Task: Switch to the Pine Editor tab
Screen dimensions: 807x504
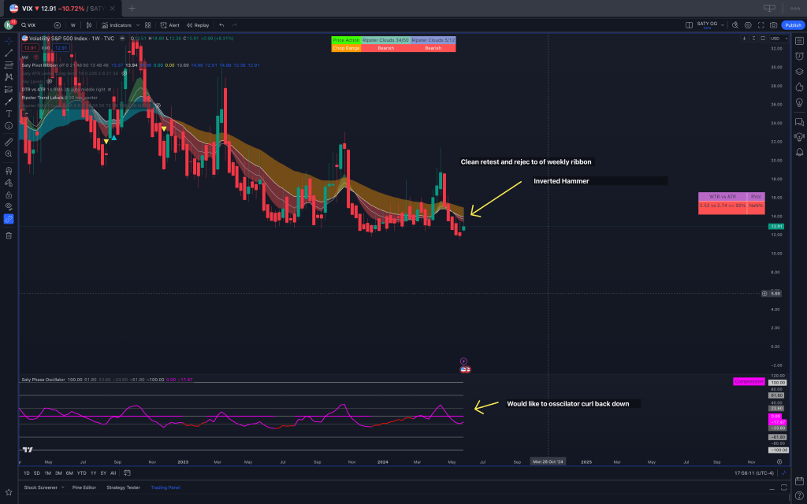Action: coord(84,487)
